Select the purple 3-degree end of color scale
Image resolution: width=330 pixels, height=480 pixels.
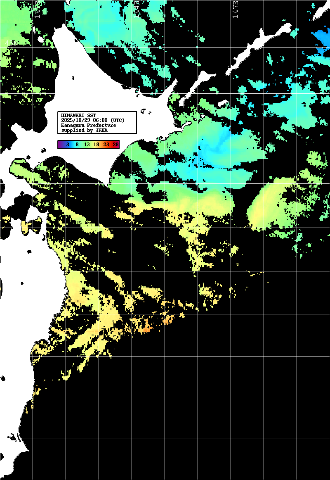61,144
